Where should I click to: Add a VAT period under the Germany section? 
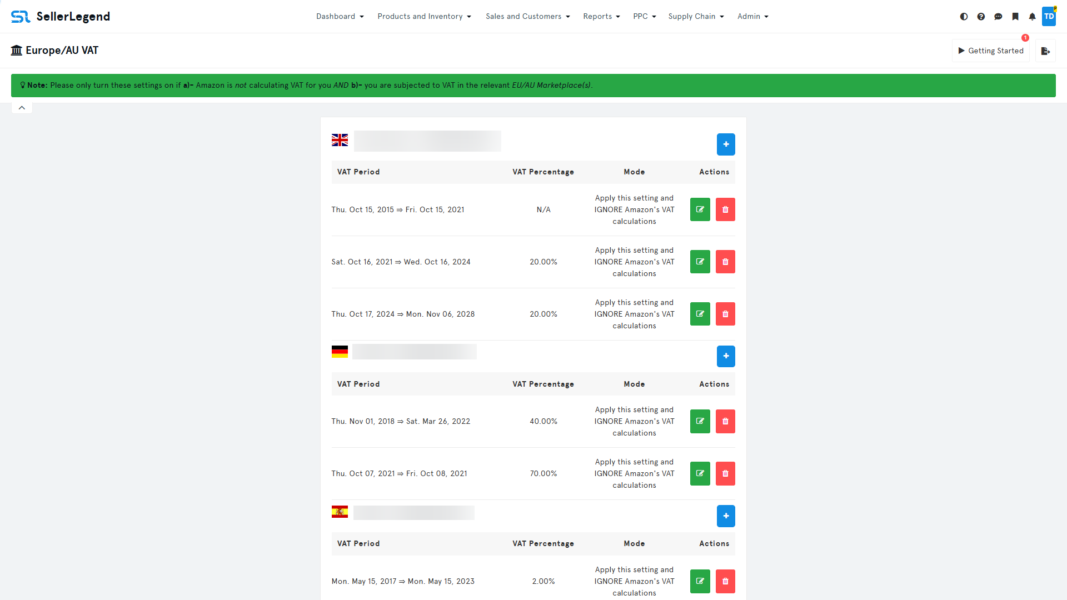[x=726, y=356]
